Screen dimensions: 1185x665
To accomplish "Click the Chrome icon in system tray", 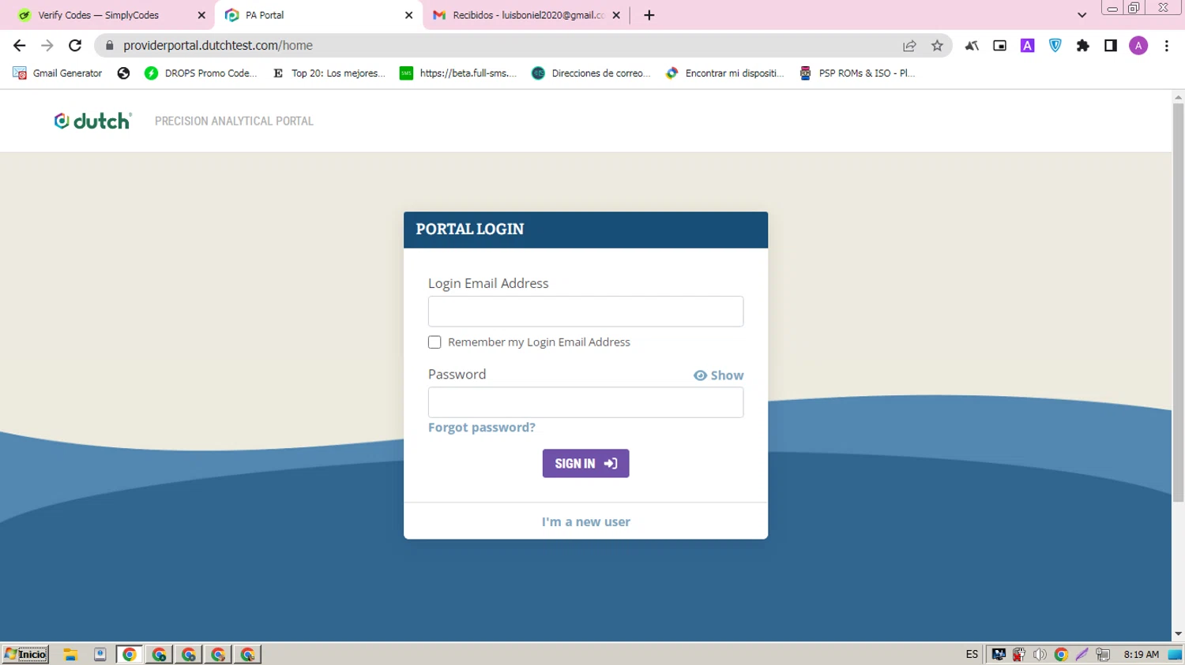I will pos(1061,654).
